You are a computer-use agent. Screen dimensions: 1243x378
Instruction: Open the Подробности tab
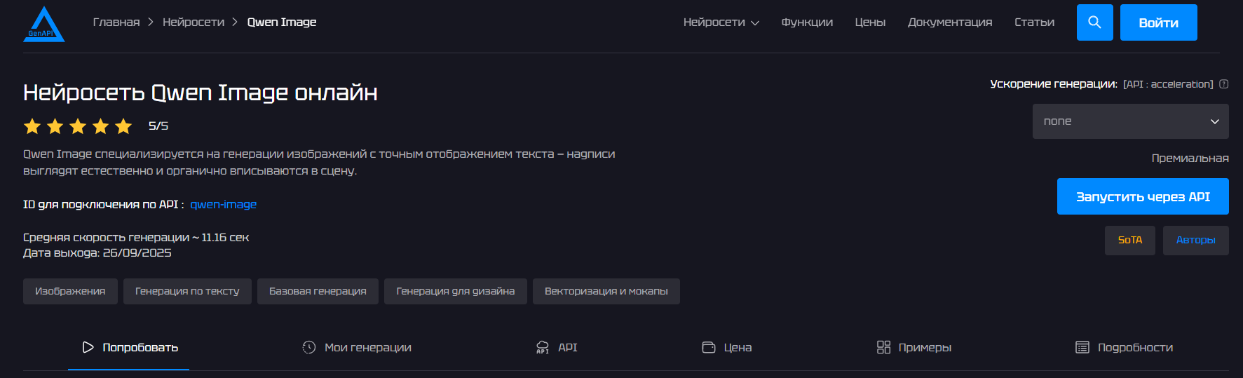(x=1124, y=348)
